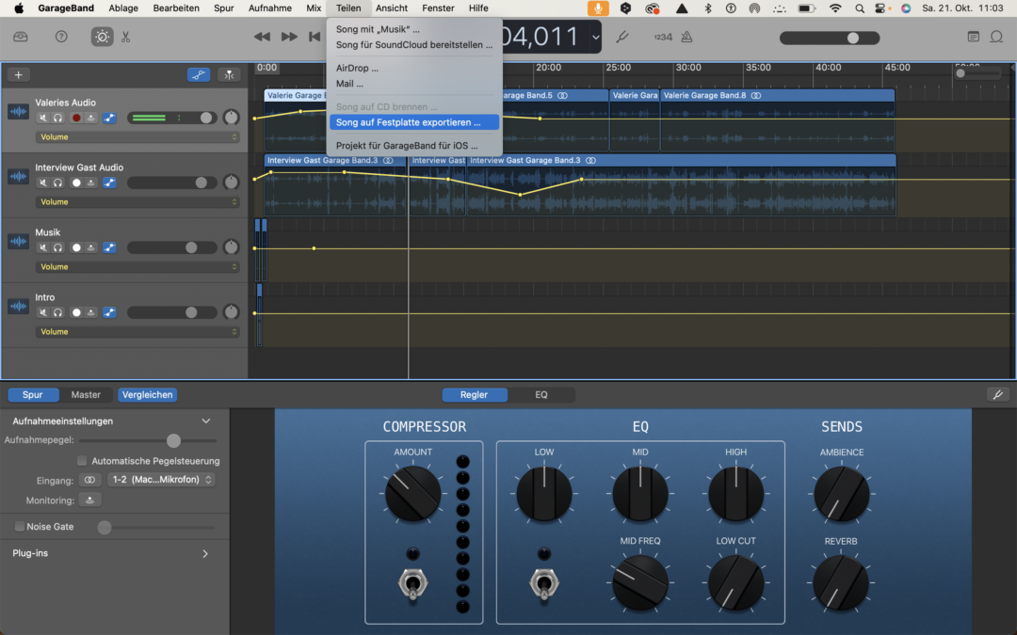The image size is (1017, 635).
Task: Open the Editors scissors button
Action: 126,37
